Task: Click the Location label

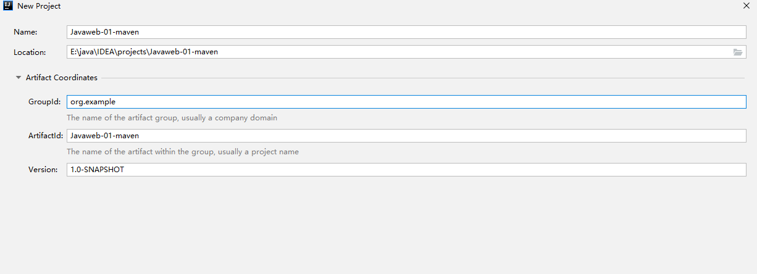Action: click(x=30, y=52)
